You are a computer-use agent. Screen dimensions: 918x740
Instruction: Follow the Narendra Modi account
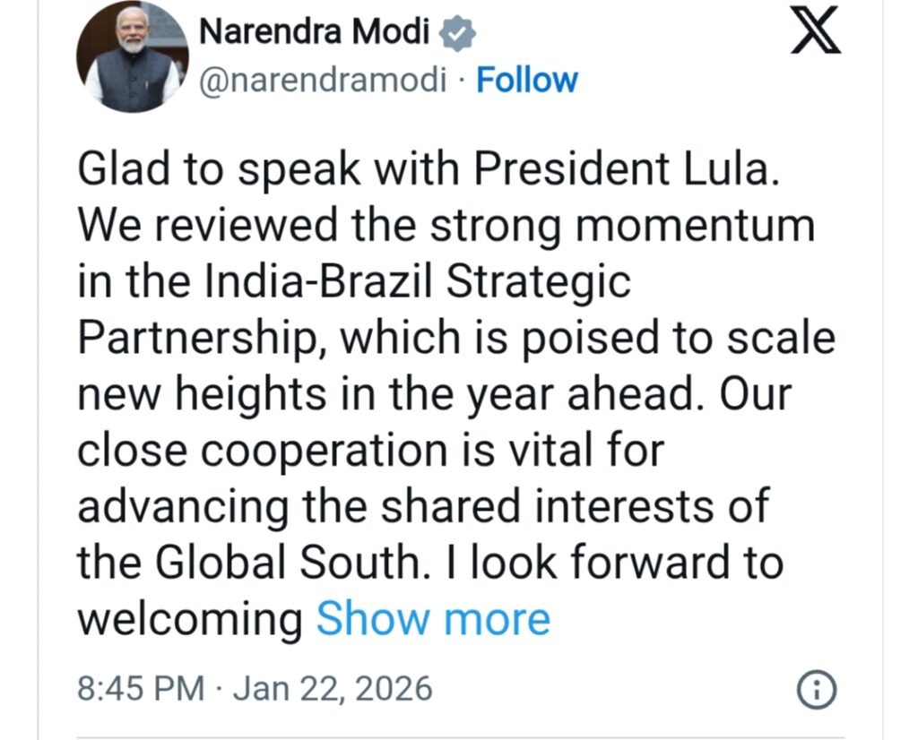click(x=527, y=81)
